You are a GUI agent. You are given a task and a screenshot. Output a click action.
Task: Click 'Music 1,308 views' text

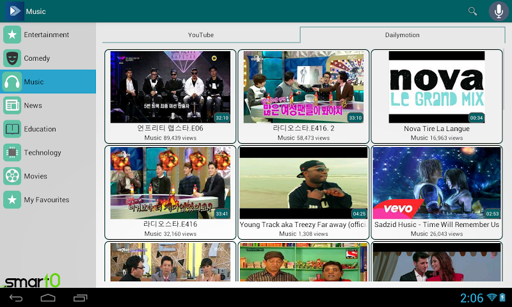(303, 233)
